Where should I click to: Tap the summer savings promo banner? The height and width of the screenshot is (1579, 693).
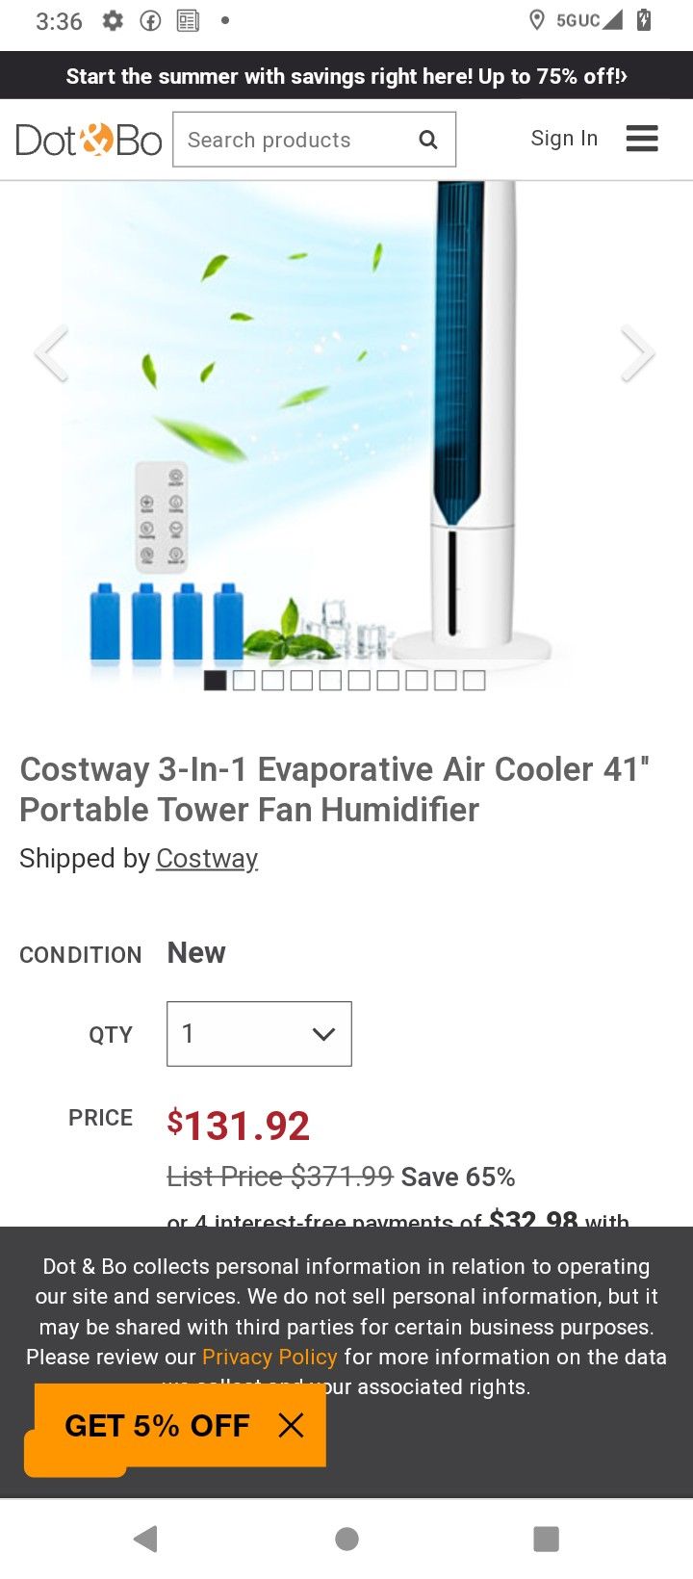(346, 76)
